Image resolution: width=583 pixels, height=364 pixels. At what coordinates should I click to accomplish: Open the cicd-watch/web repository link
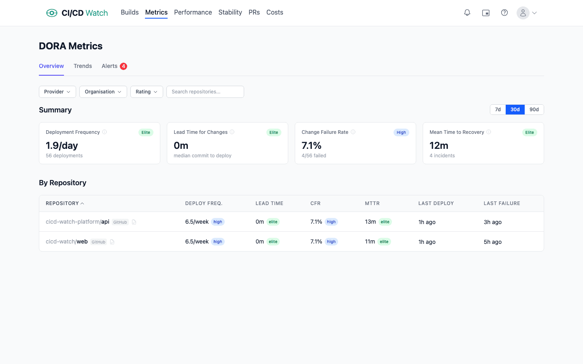pos(66,241)
